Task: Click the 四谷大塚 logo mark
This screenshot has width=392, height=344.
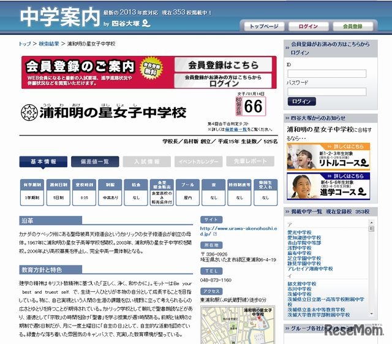Action: point(146,23)
